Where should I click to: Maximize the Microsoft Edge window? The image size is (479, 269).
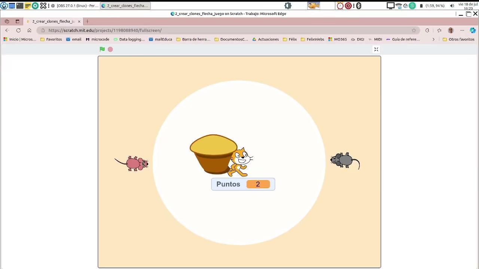[469, 14]
